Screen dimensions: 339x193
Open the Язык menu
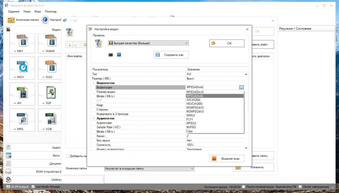[x=38, y=12]
